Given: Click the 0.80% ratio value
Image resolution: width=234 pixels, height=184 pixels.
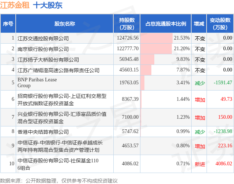Looking at the screenshot, I should pos(183,146).
